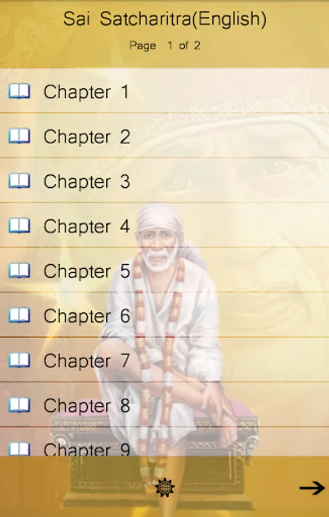The image size is (329, 517).
Task: Click the book icon beside Chapter 8
Action: pyautogui.click(x=19, y=405)
